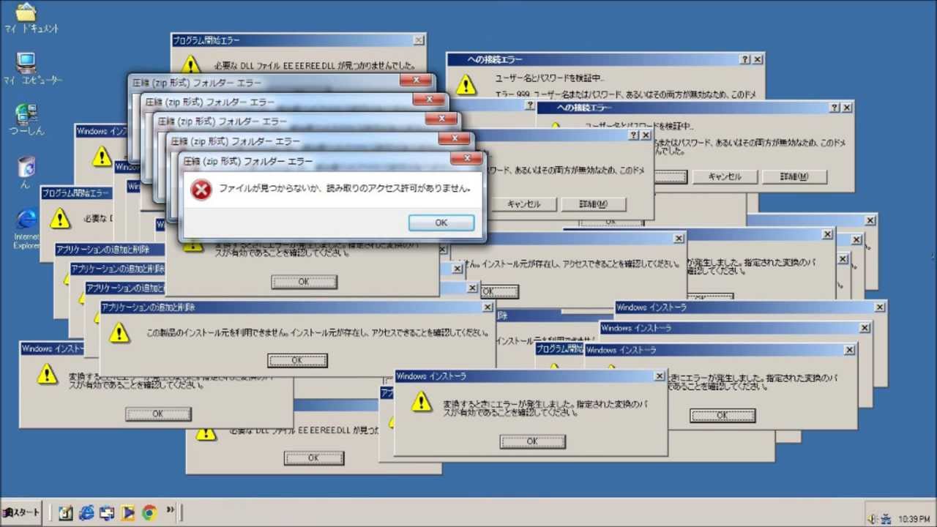Click the ? help button in the topmost への接続エラー dialog
Viewport: 937px width, 527px height.
tap(745, 59)
